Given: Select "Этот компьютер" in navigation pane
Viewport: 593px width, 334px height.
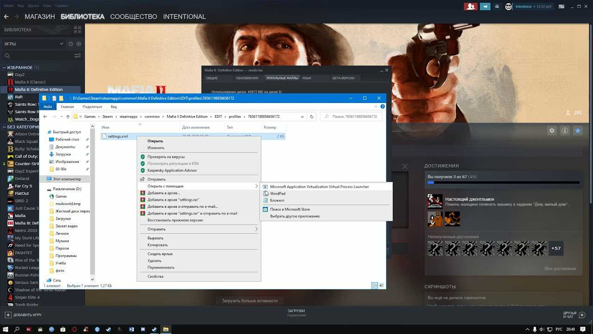Looking at the screenshot, I should (x=65, y=179).
